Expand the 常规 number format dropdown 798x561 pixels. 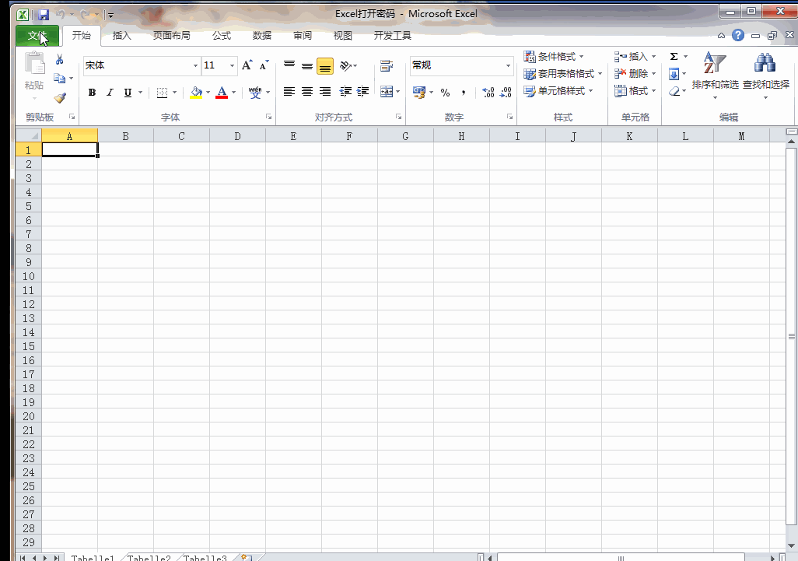tap(507, 65)
